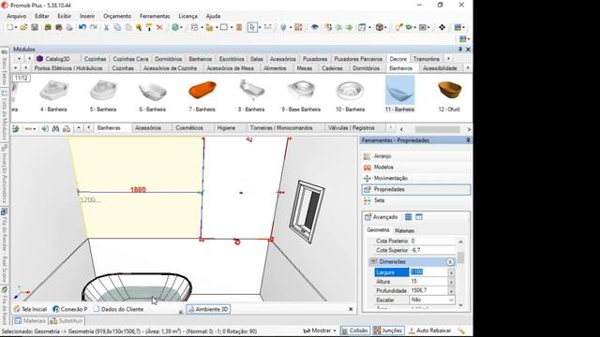
Task: Delete the selected item with red X
Action: click(x=160, y=27)
